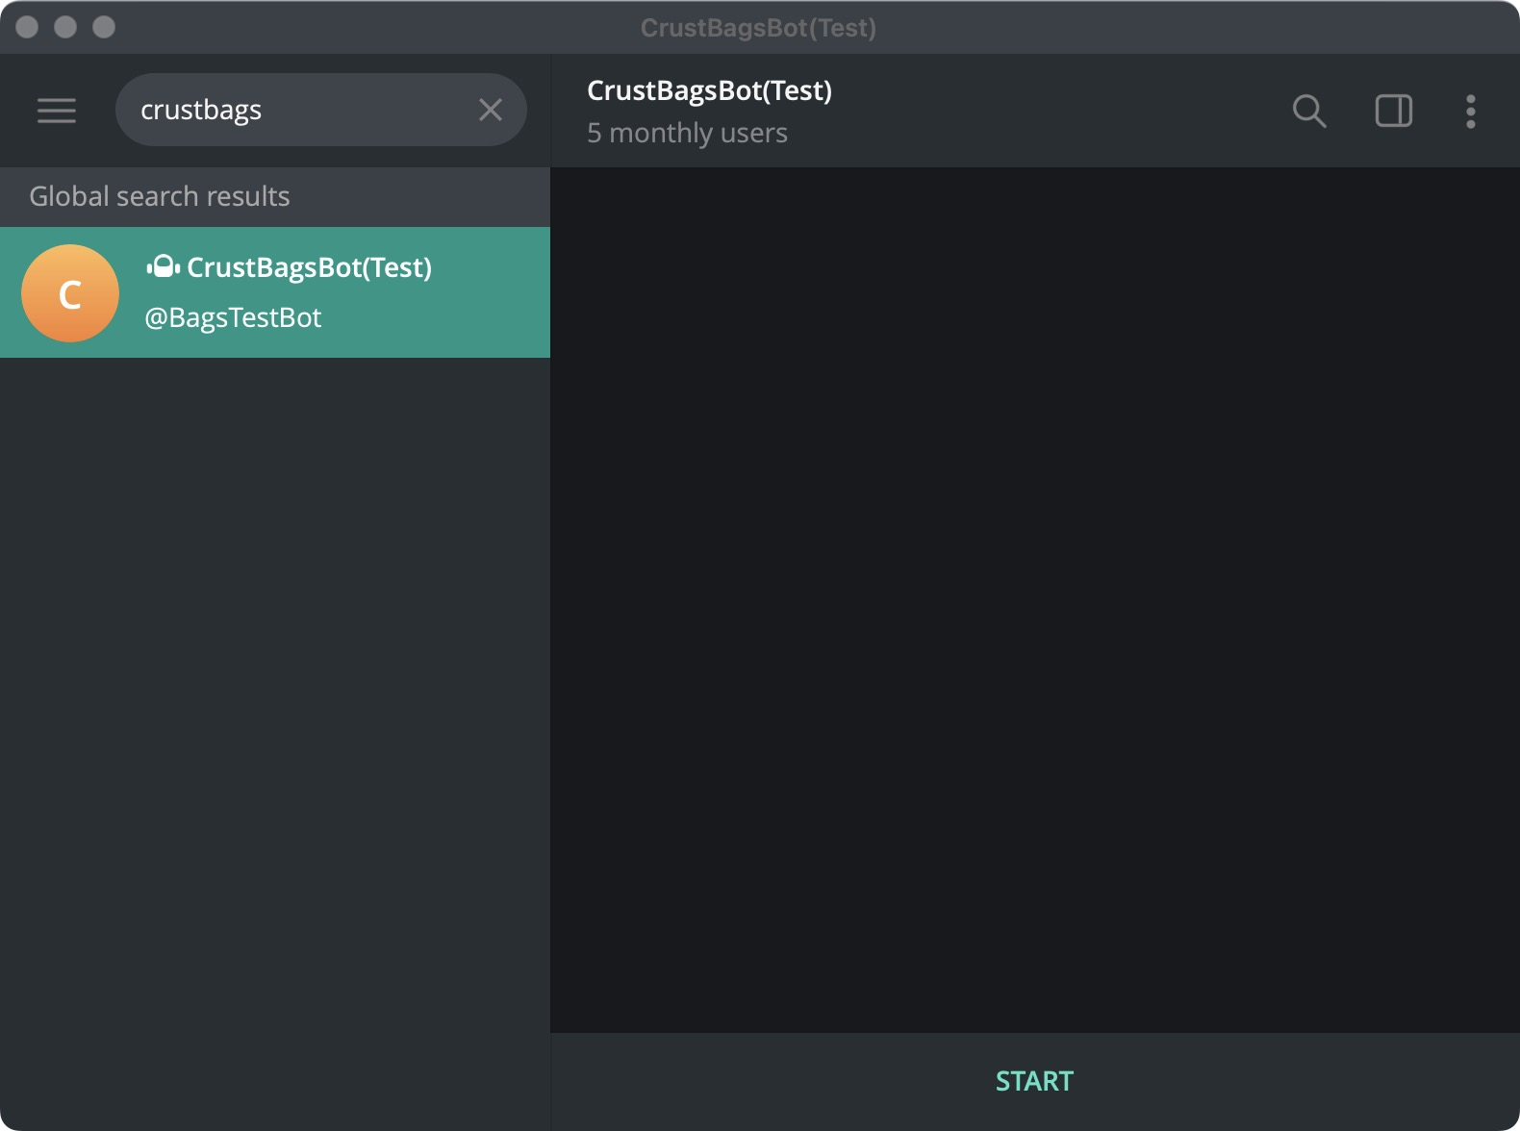Screen dimensions: 1520x1131
Task: Open the three-dot chat options menu
Action: (x=1471, y=111)
